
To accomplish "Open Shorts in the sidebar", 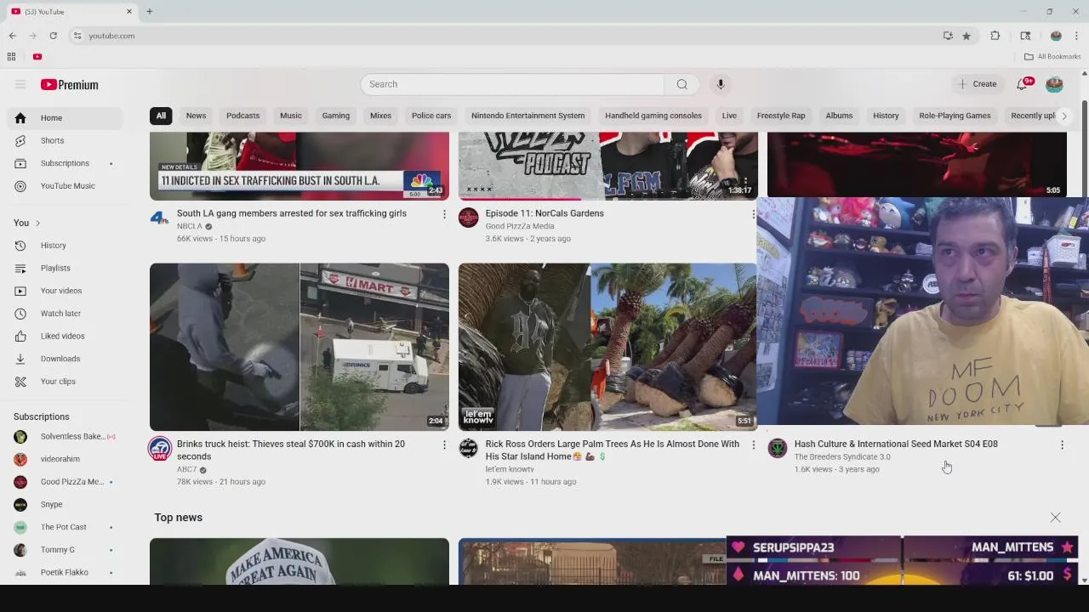I will click(64, 140).
